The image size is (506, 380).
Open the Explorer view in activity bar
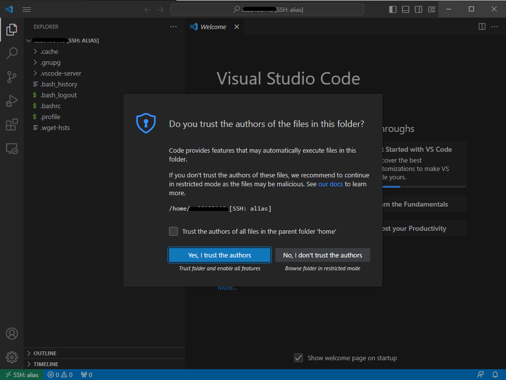click(12, 30)
